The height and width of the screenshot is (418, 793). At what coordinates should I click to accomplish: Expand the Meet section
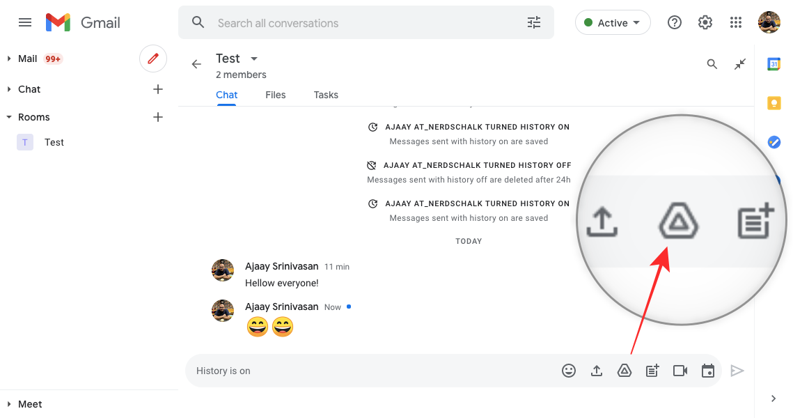pos(9,404)
